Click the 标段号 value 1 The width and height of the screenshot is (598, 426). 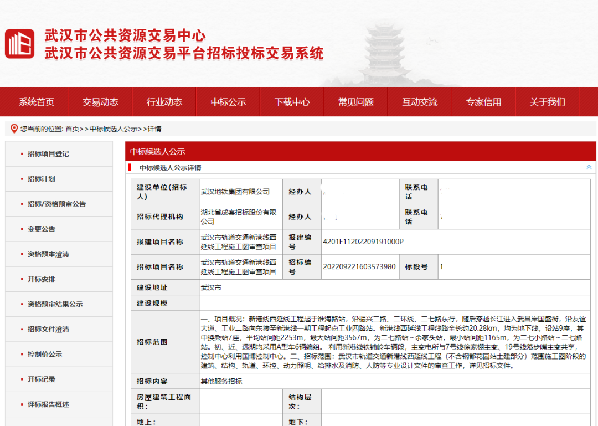tap(441, 267)
